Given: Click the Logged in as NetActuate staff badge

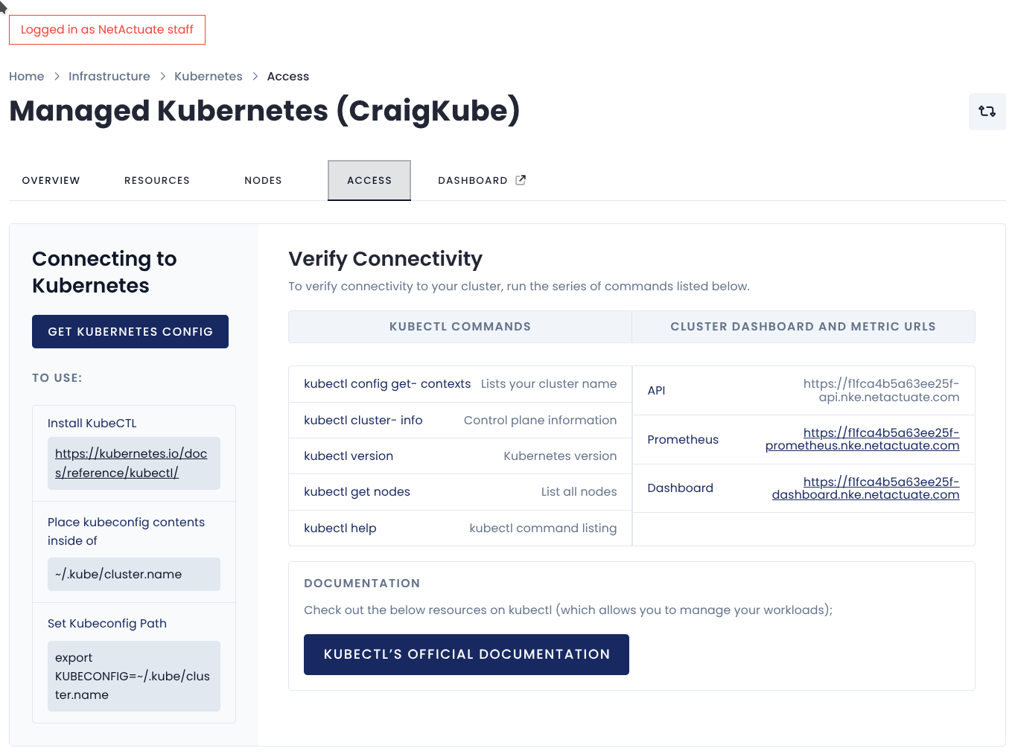Looking at the screenshot, I should point(107,30).
